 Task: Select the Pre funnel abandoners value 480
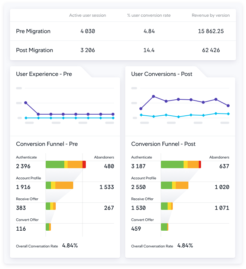[x=109, y=166]
